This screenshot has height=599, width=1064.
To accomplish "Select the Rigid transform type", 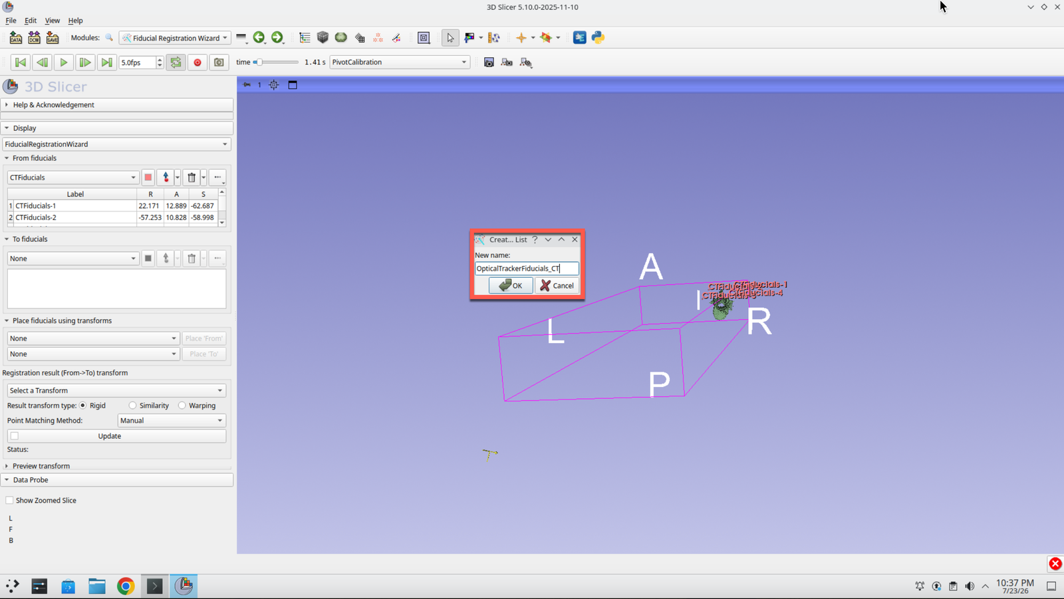I will click(83, 406).
